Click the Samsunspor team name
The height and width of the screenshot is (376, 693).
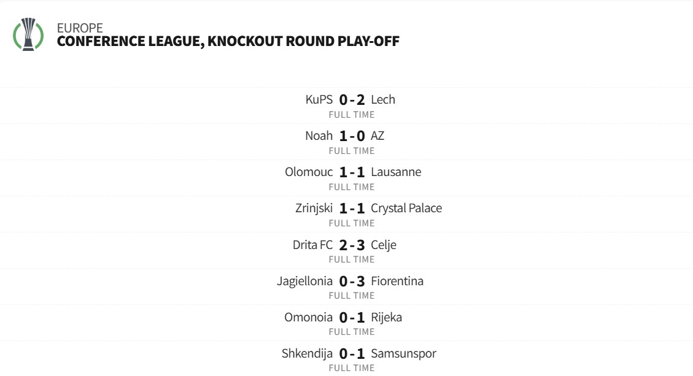point(403,353)
